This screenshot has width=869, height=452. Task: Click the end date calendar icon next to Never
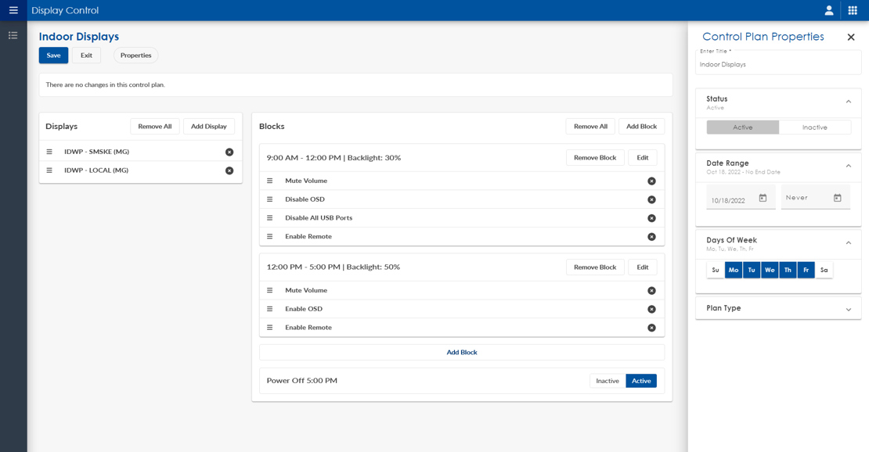[x=838, y=198]
